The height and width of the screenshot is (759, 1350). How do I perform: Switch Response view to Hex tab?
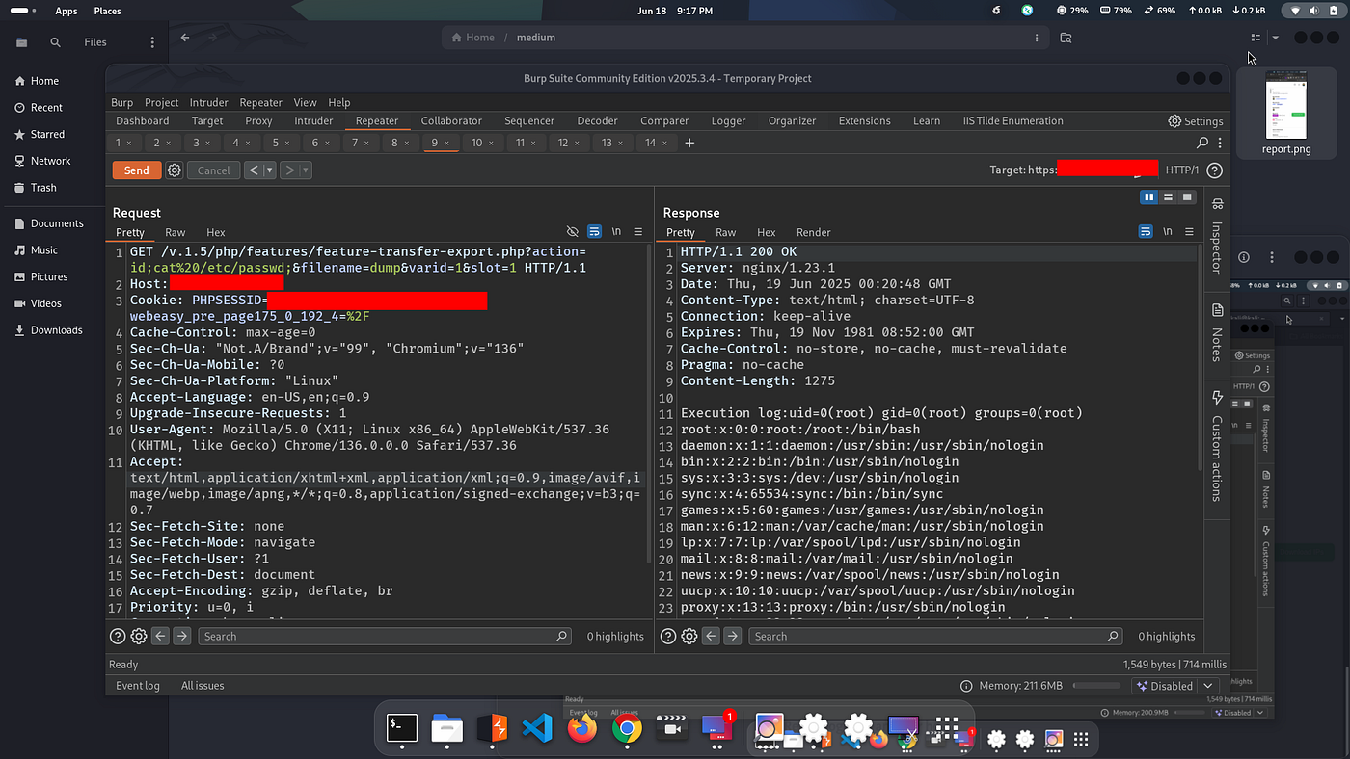(x=767, y=232)
